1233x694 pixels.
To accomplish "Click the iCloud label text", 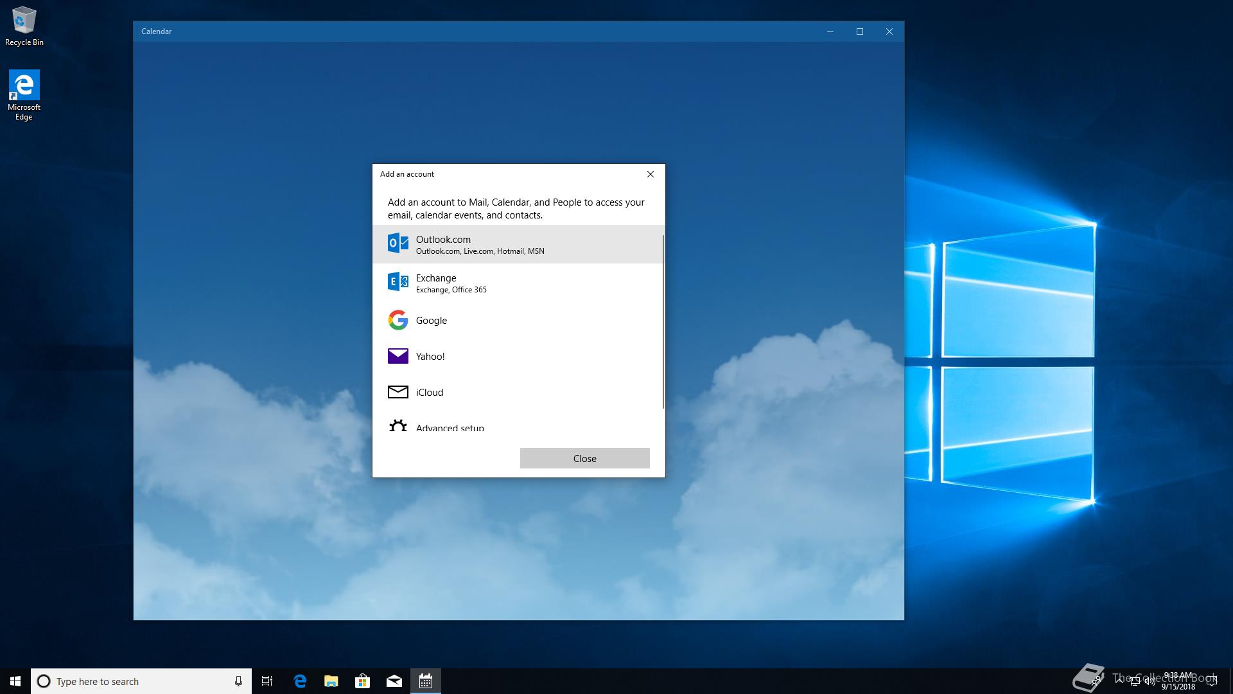I will [x=430, y=393].
